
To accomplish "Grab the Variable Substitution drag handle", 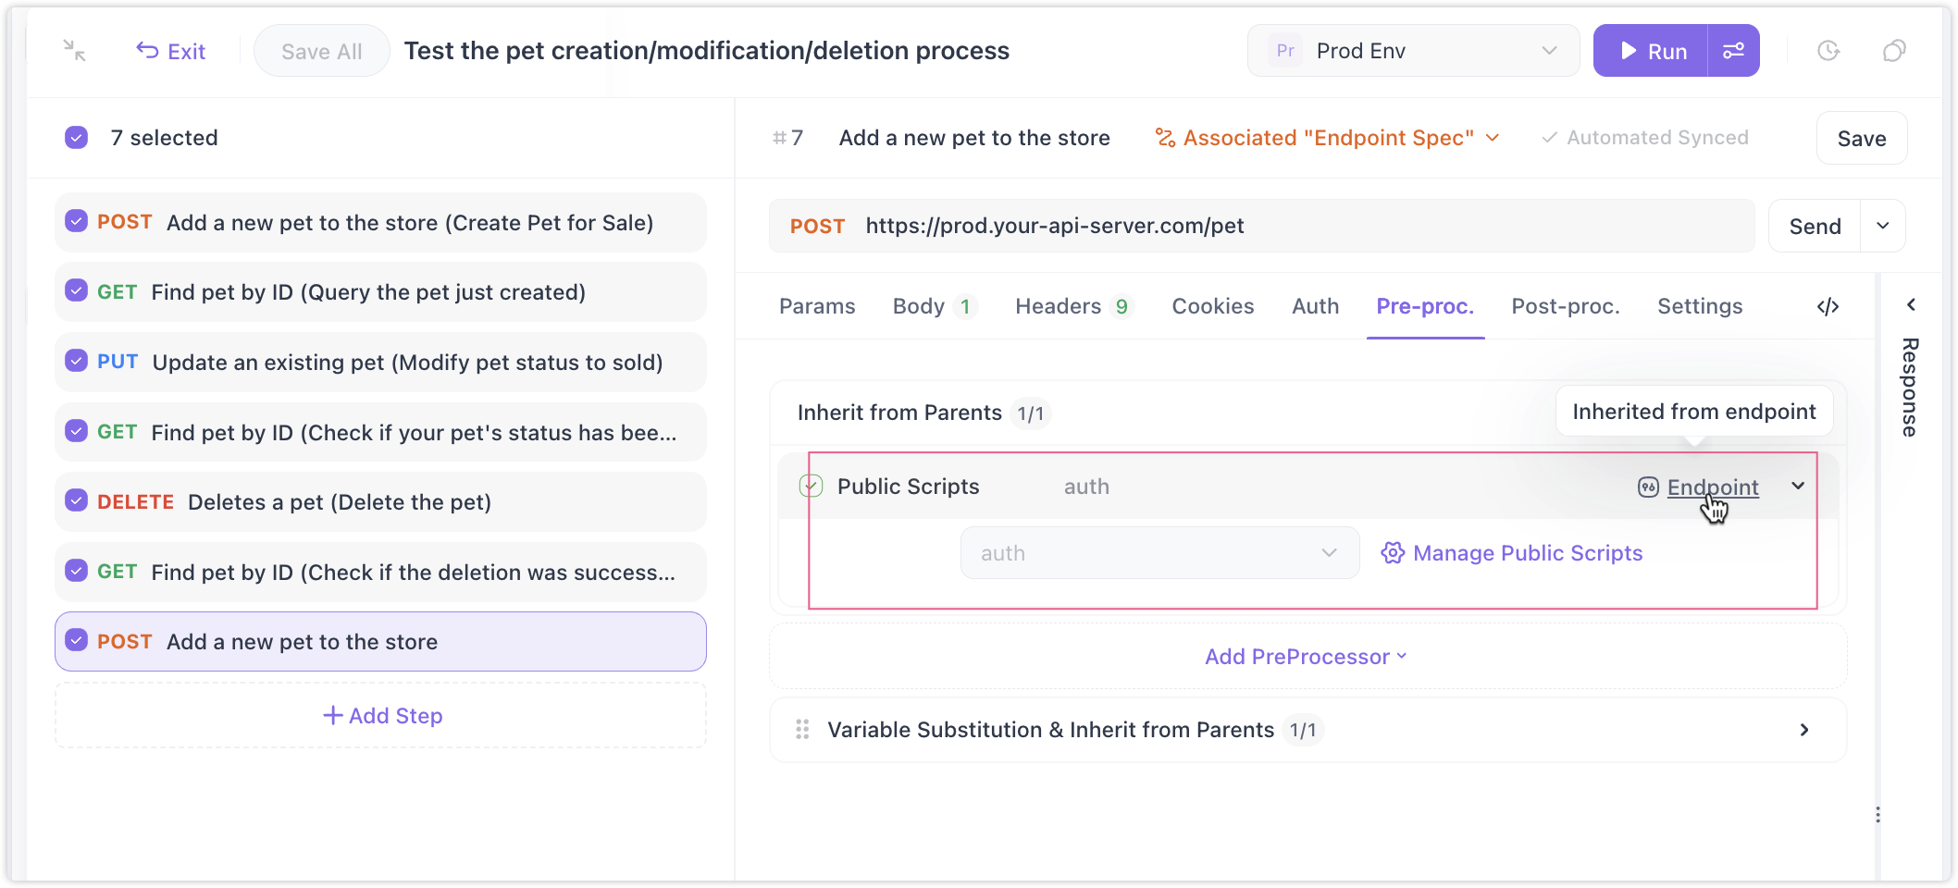I will 802,730.
